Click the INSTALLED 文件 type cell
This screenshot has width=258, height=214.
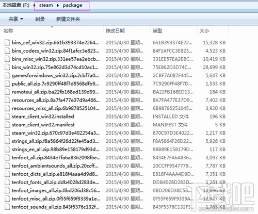click(171, 117)
